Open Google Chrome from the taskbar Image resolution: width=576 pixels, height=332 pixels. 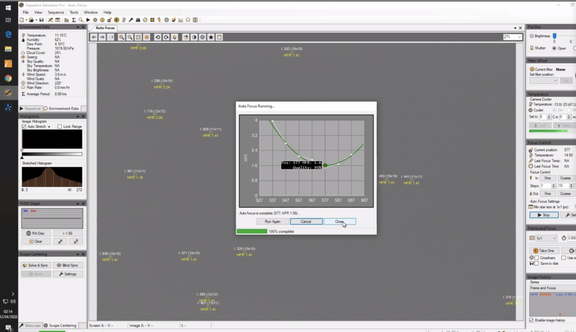click(x=8, y=78)
